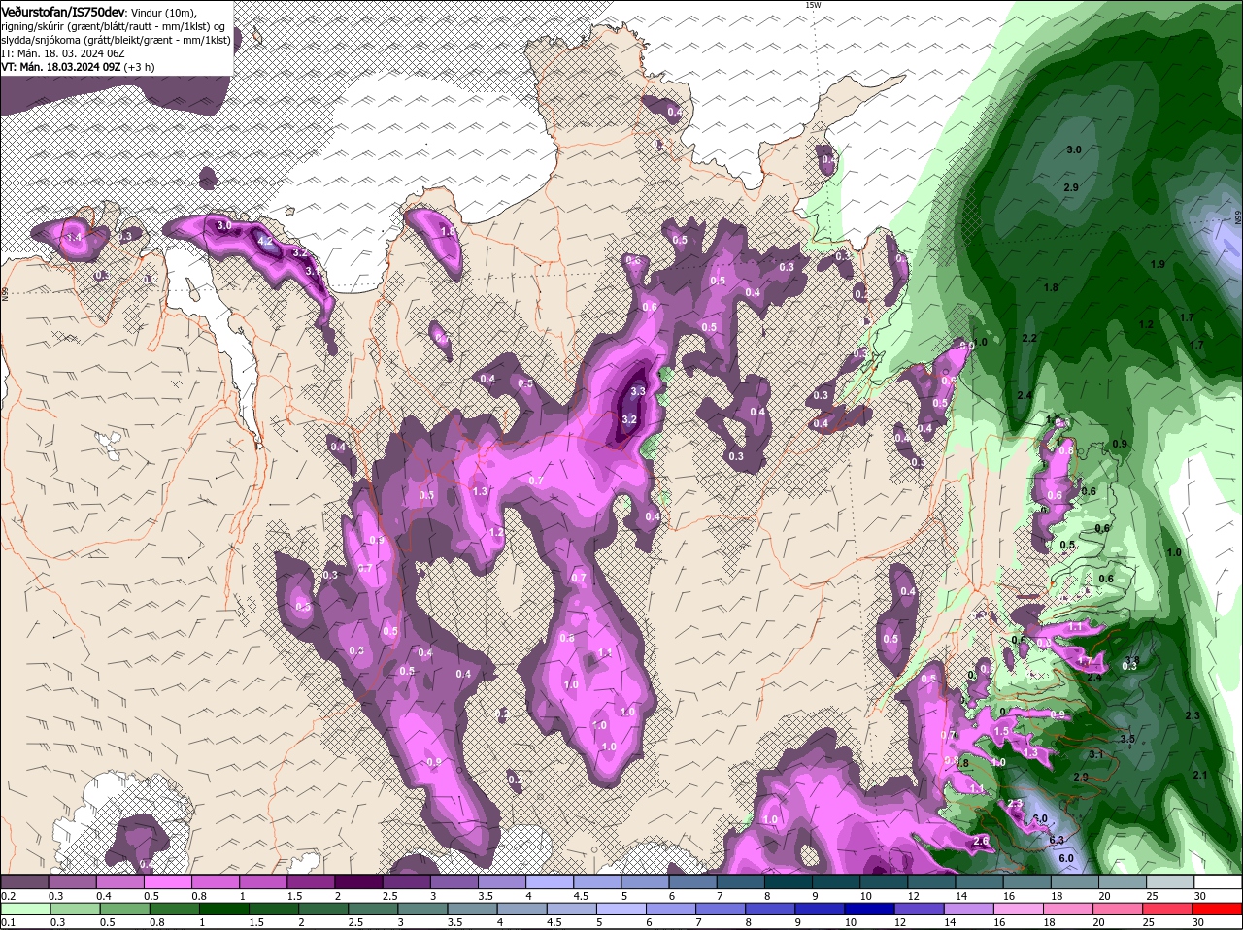
Task: Click the darkest purple snow swatch labeled 2
Action: (358, 880)
